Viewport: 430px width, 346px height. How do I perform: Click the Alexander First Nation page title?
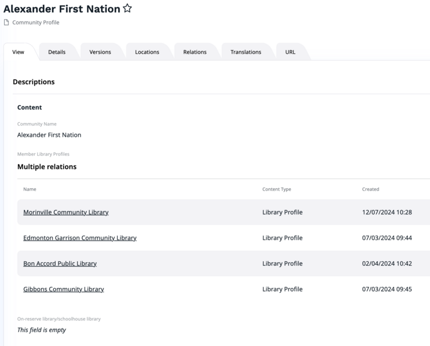[62, 9]
